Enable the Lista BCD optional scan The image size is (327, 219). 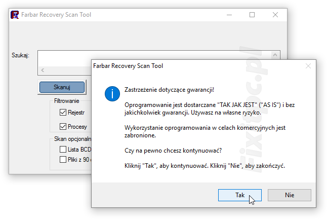(x=63, y=149)
